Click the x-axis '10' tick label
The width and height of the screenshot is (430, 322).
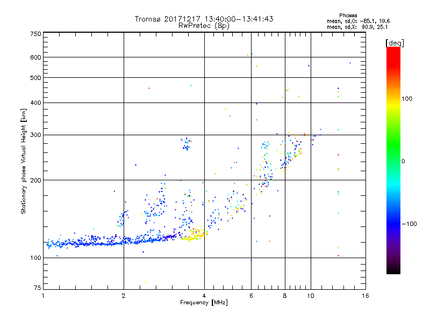pyautogui.click(x=311, y=296)
